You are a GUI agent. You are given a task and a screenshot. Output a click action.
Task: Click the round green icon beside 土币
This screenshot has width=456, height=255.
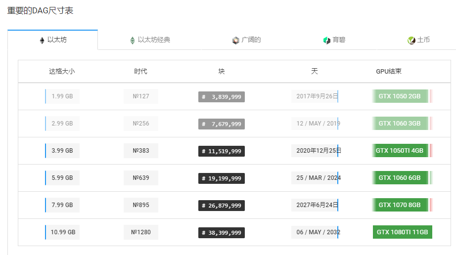(411, 41)
